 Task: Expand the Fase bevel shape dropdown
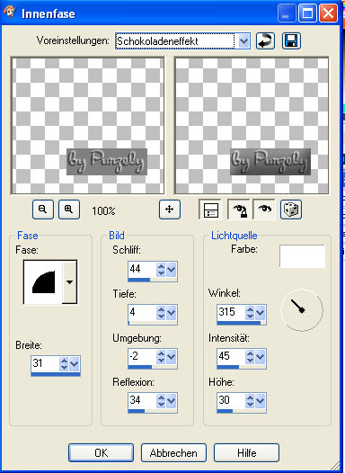[x=69, y=282]
